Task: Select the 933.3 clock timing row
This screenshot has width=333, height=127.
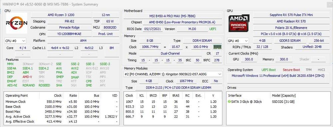Action: pos(173,107)
